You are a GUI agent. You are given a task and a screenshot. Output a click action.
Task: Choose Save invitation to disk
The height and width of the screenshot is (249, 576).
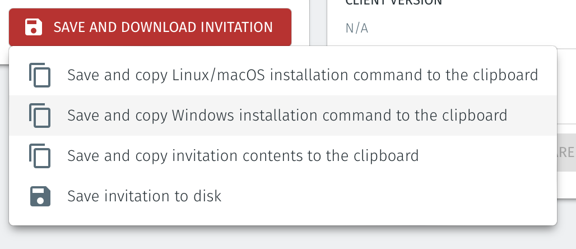[144, 196]
